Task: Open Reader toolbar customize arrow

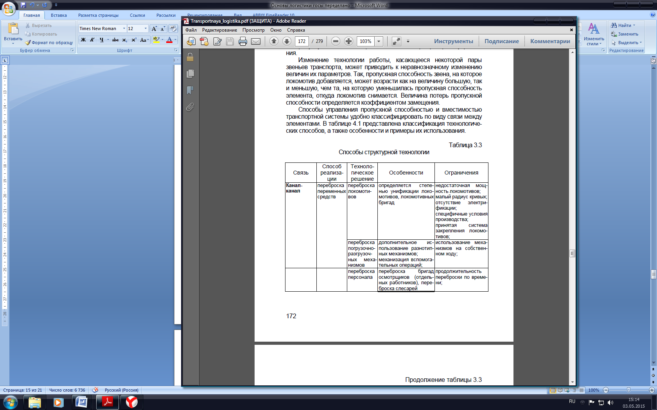Action: point(408,41)
